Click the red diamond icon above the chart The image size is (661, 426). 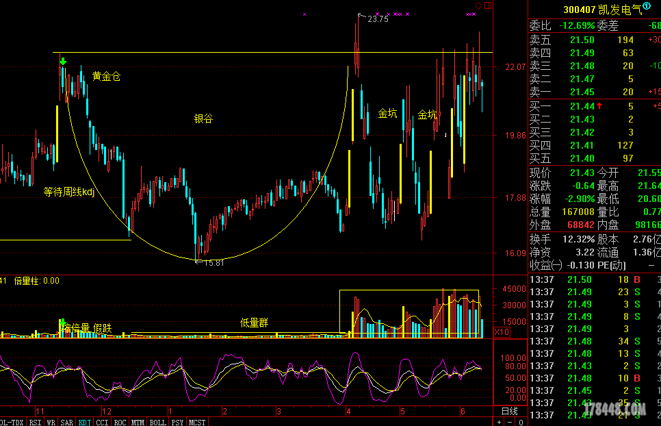[x=477, y=5]
